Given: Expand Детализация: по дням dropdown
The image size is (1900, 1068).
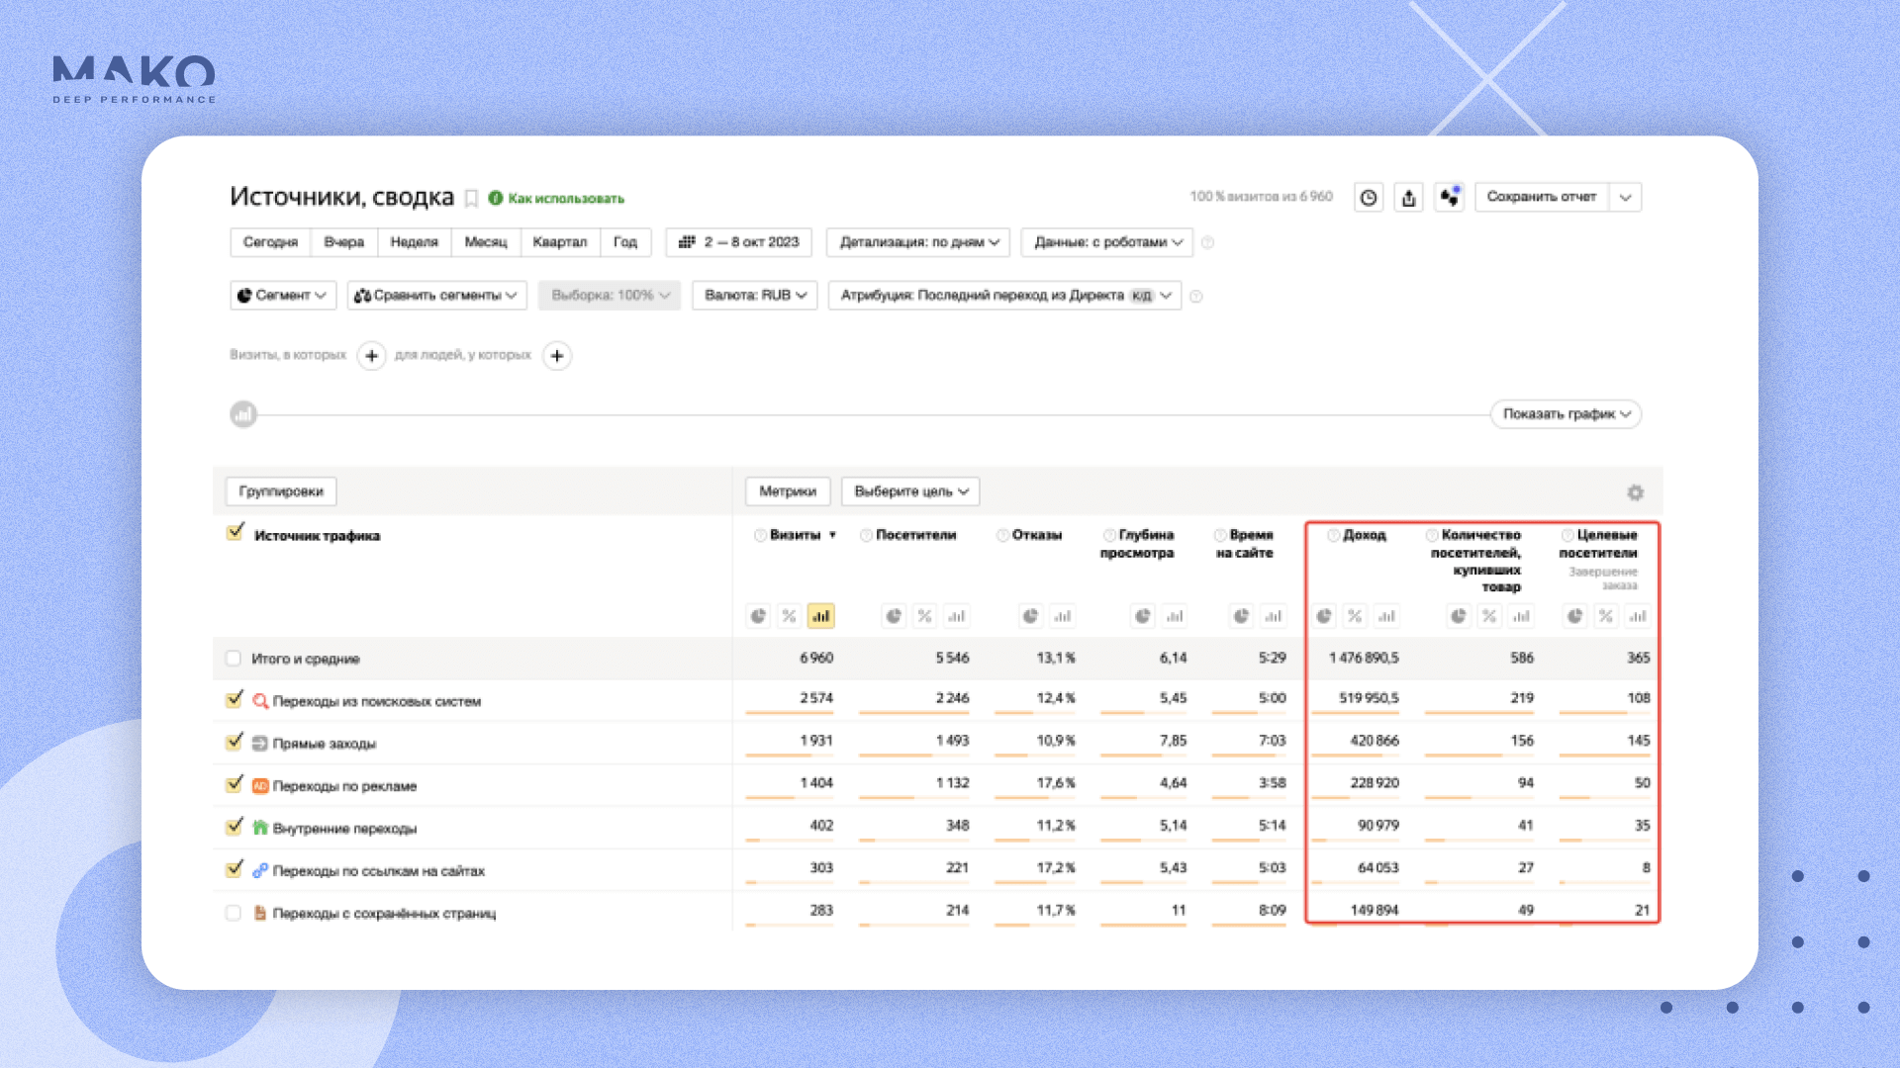Looking at the screenshot, I should [x=917, y=242].
